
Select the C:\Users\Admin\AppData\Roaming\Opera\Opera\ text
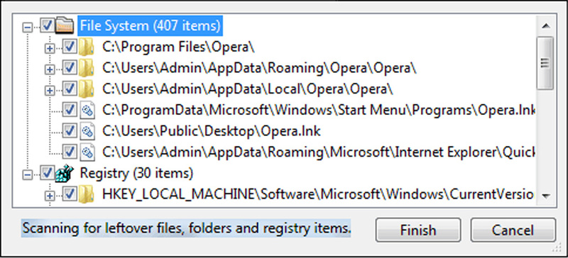259,67
